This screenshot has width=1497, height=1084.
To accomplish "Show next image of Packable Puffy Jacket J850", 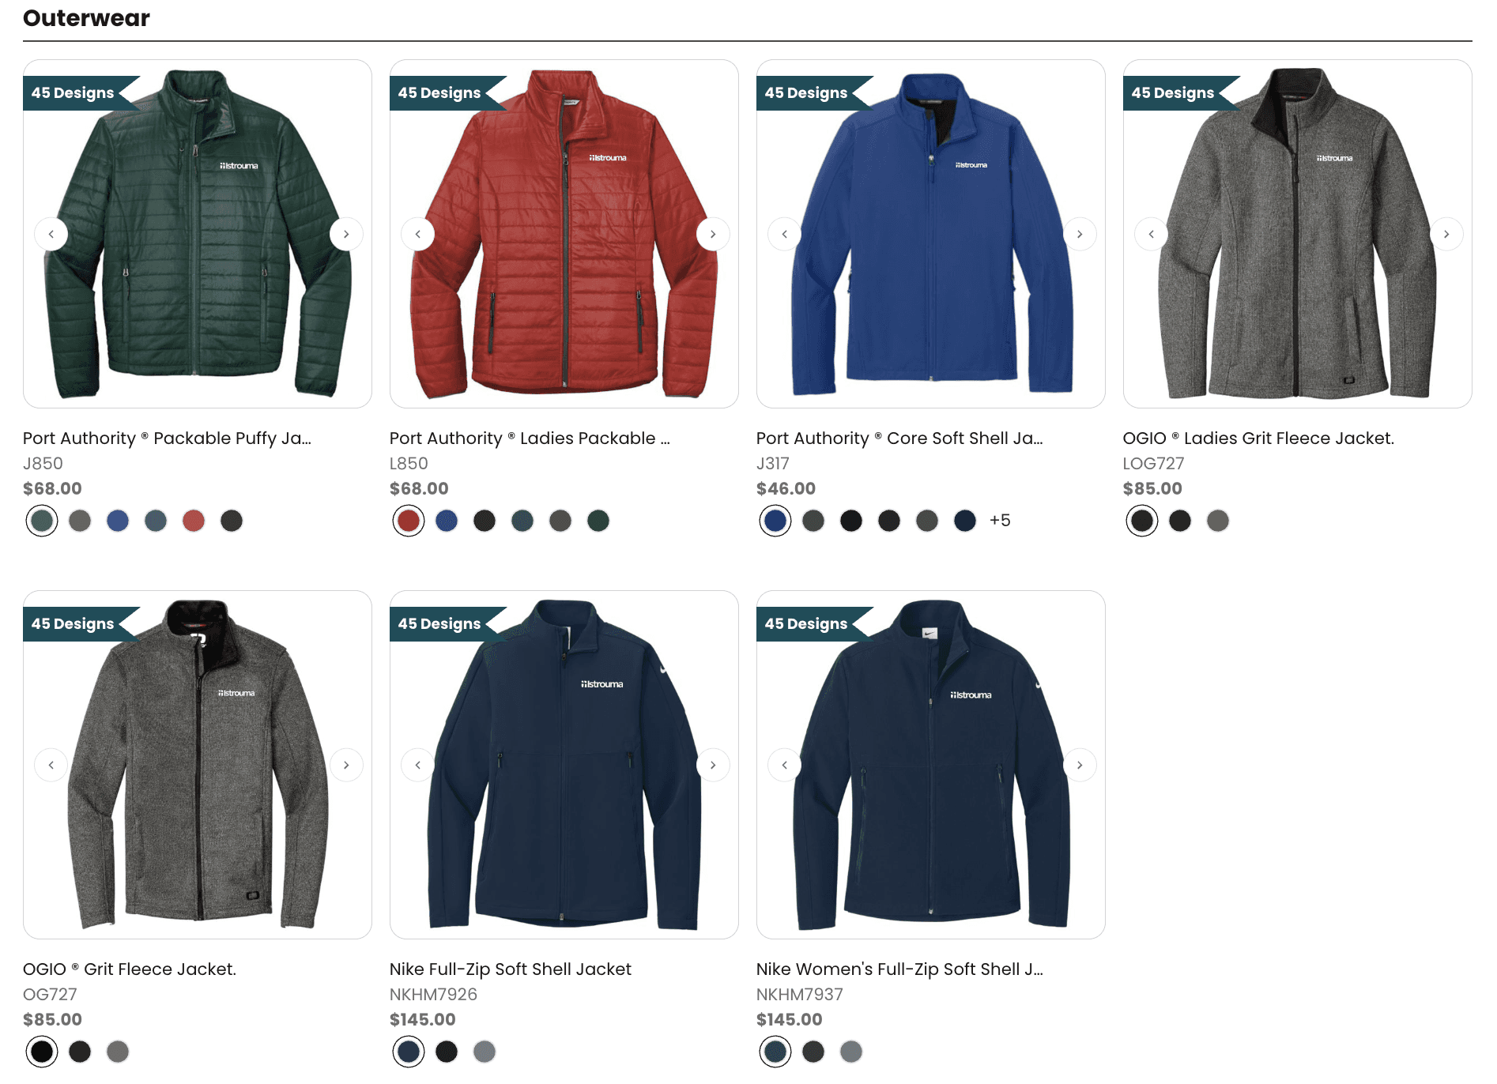I will click(x=346, y=234).
